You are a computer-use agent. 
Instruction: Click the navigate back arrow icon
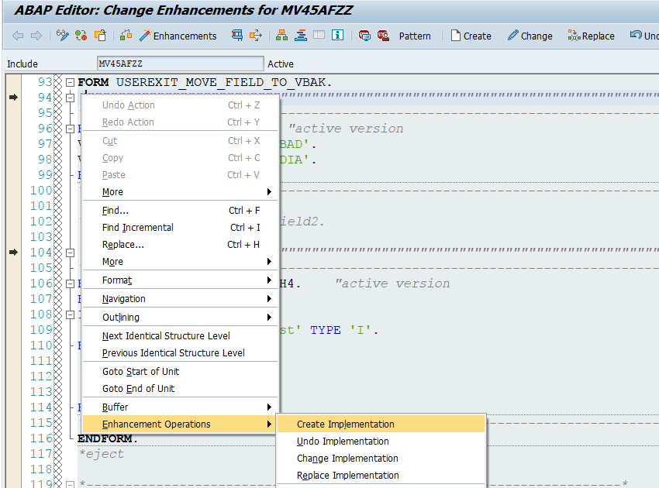pos(17,35)
